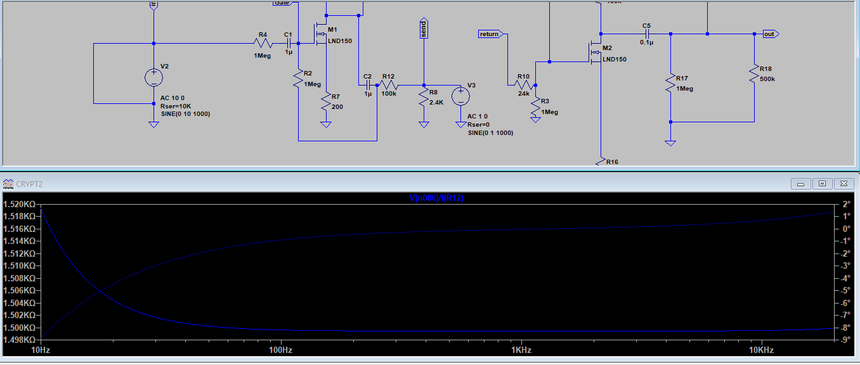Click the frequency axis at 1KHz
The image size is (860, 365).
coord(520,350)
